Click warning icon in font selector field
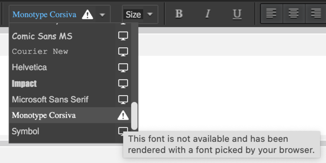326x163 pixels. 87,15
